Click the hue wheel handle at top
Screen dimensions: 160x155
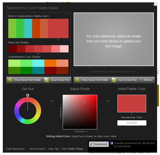point(28,95)
